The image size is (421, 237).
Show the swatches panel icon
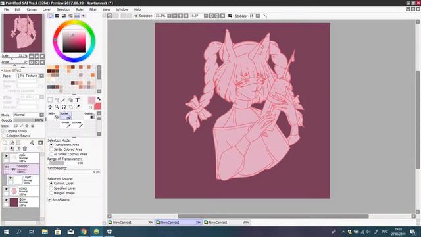[x=77, y=16]
